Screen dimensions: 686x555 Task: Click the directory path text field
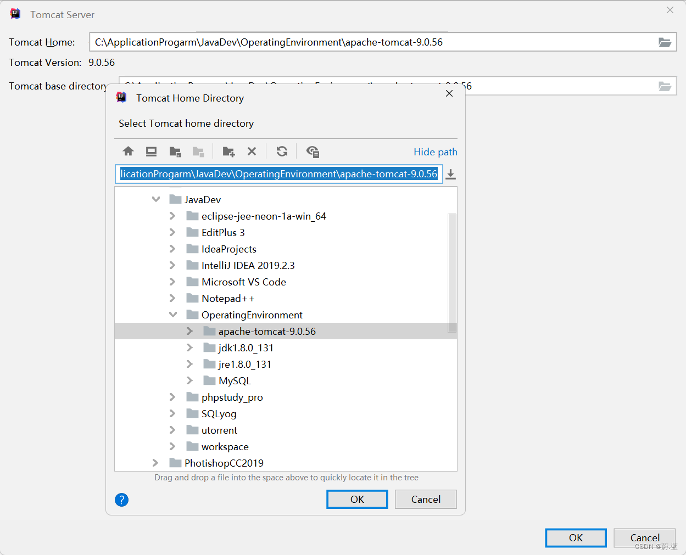pyautogui.click(x=279, y=174)
